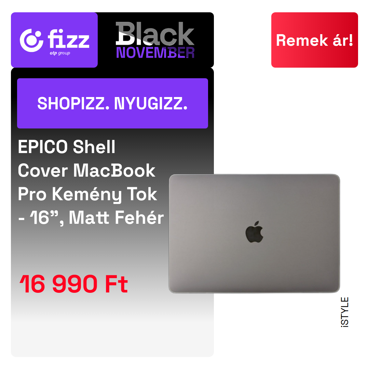Click the fizz wordmark text
369x369 pixels.
tap(68, 39)
